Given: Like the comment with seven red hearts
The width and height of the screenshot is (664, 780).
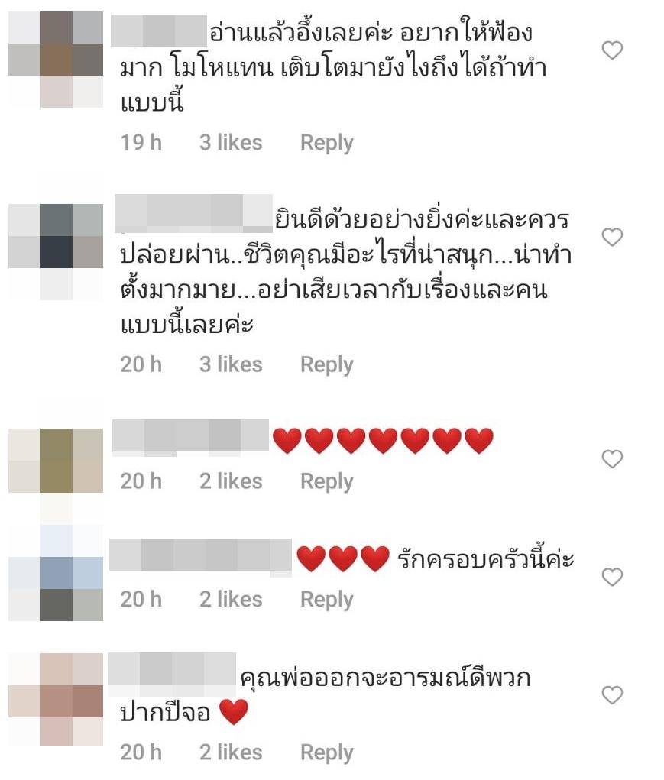Looking at the screenshot, I should pyautogui.click(x=612, y=458).
